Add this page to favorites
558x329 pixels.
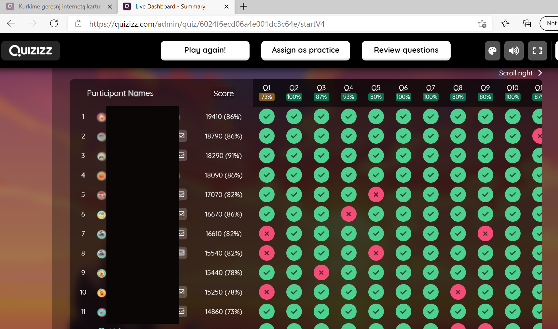pos(482,24)
